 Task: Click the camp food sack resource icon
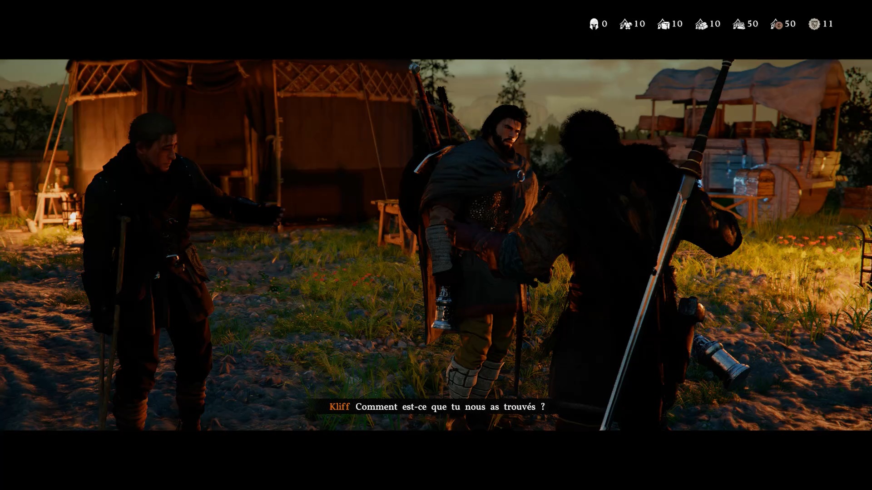click(739, 24)
